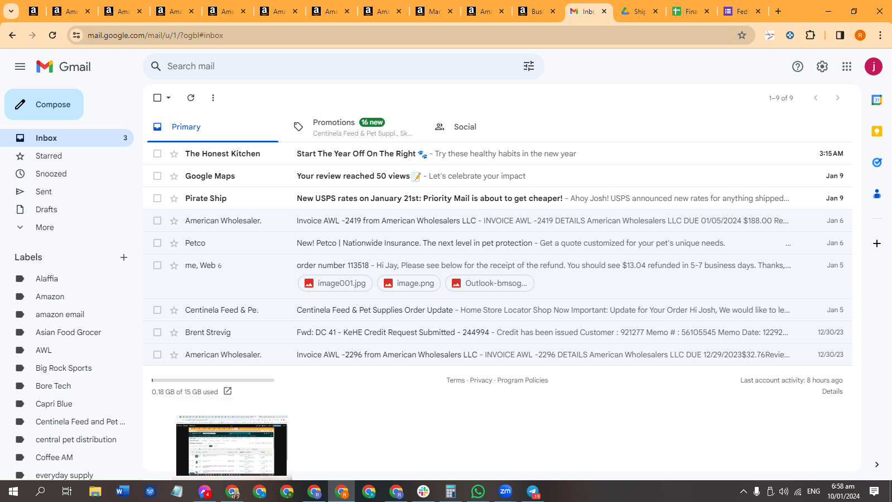The width and height of the screenshot is (892, 502).
Task: Select the Google Maps email checkbox
Action: pos(157,176)
